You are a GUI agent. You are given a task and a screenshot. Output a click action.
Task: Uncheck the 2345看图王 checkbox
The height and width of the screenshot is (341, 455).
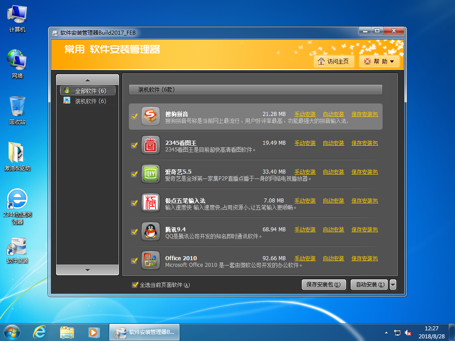coord(134,145)
